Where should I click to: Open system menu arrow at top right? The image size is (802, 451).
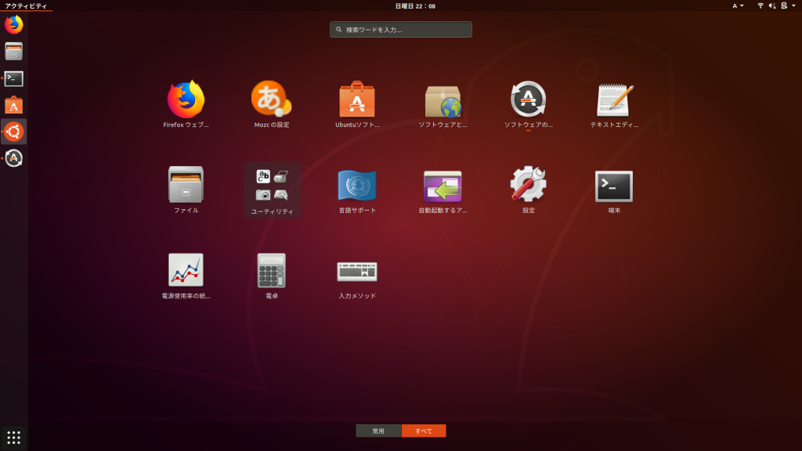(794, 5)
